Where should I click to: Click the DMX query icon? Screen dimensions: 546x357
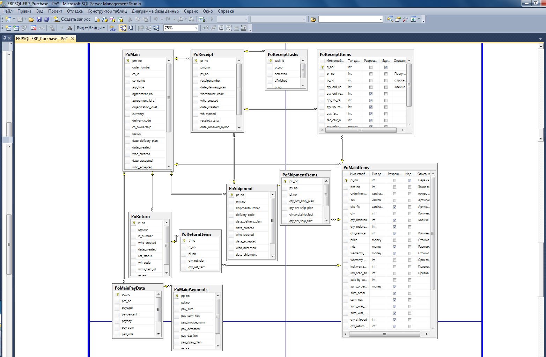112,19
